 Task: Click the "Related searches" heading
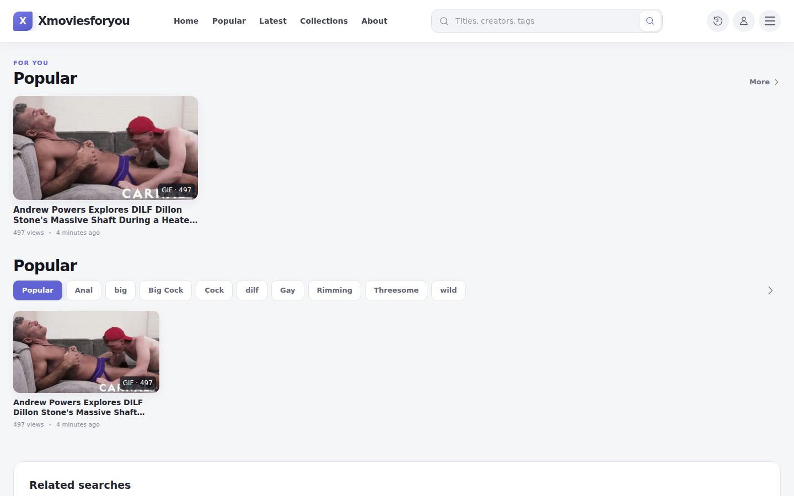tap(80, 485)
